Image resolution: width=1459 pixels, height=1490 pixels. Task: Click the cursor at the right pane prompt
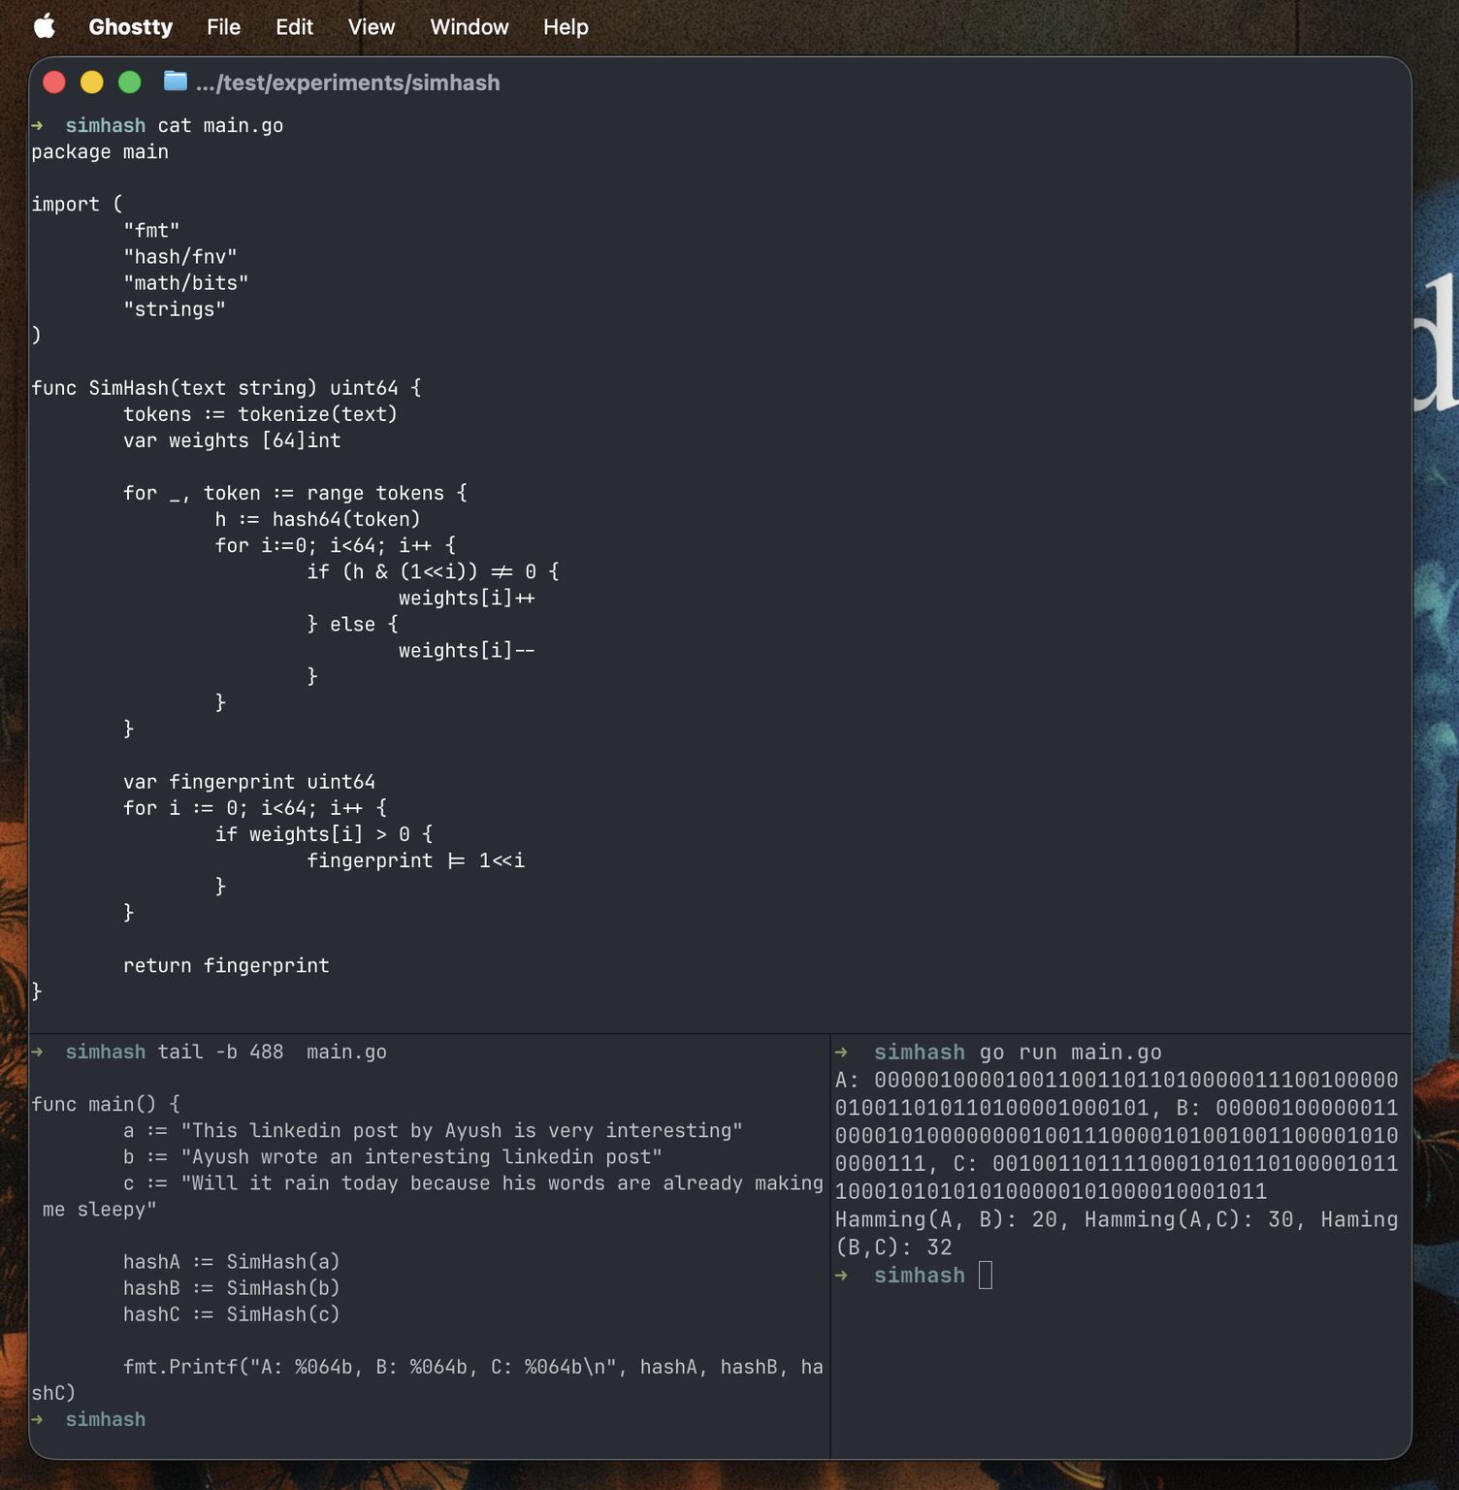[986, 1275]
